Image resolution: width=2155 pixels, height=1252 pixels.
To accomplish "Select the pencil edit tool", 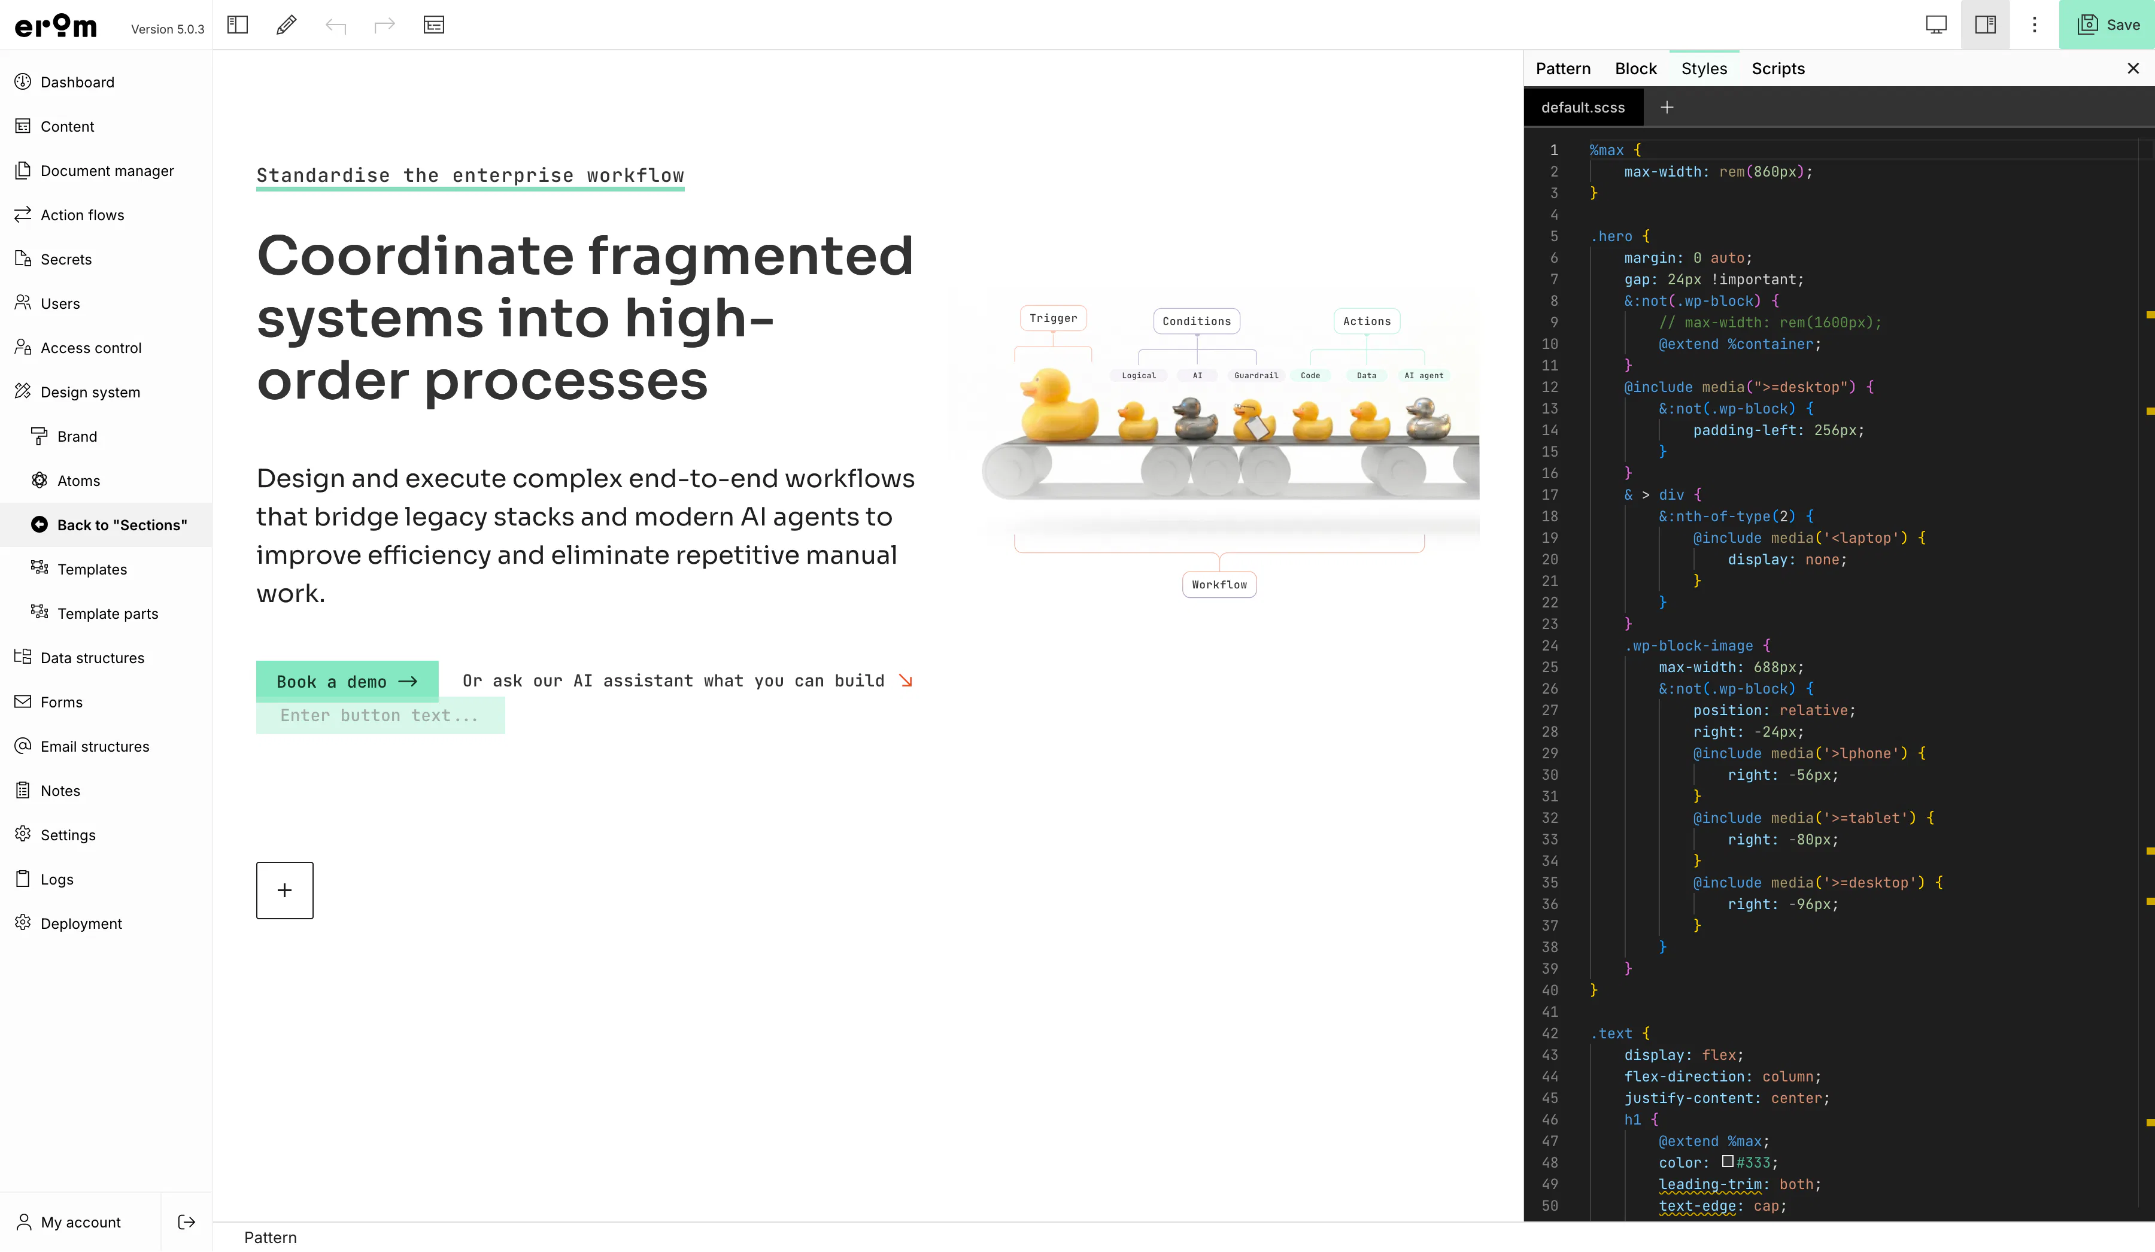I will pos(287,25).
